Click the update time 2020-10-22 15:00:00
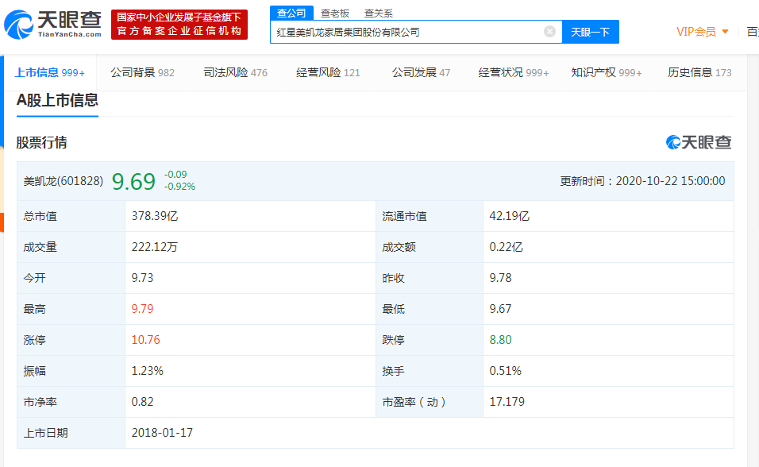 click(x=670, y=181)
